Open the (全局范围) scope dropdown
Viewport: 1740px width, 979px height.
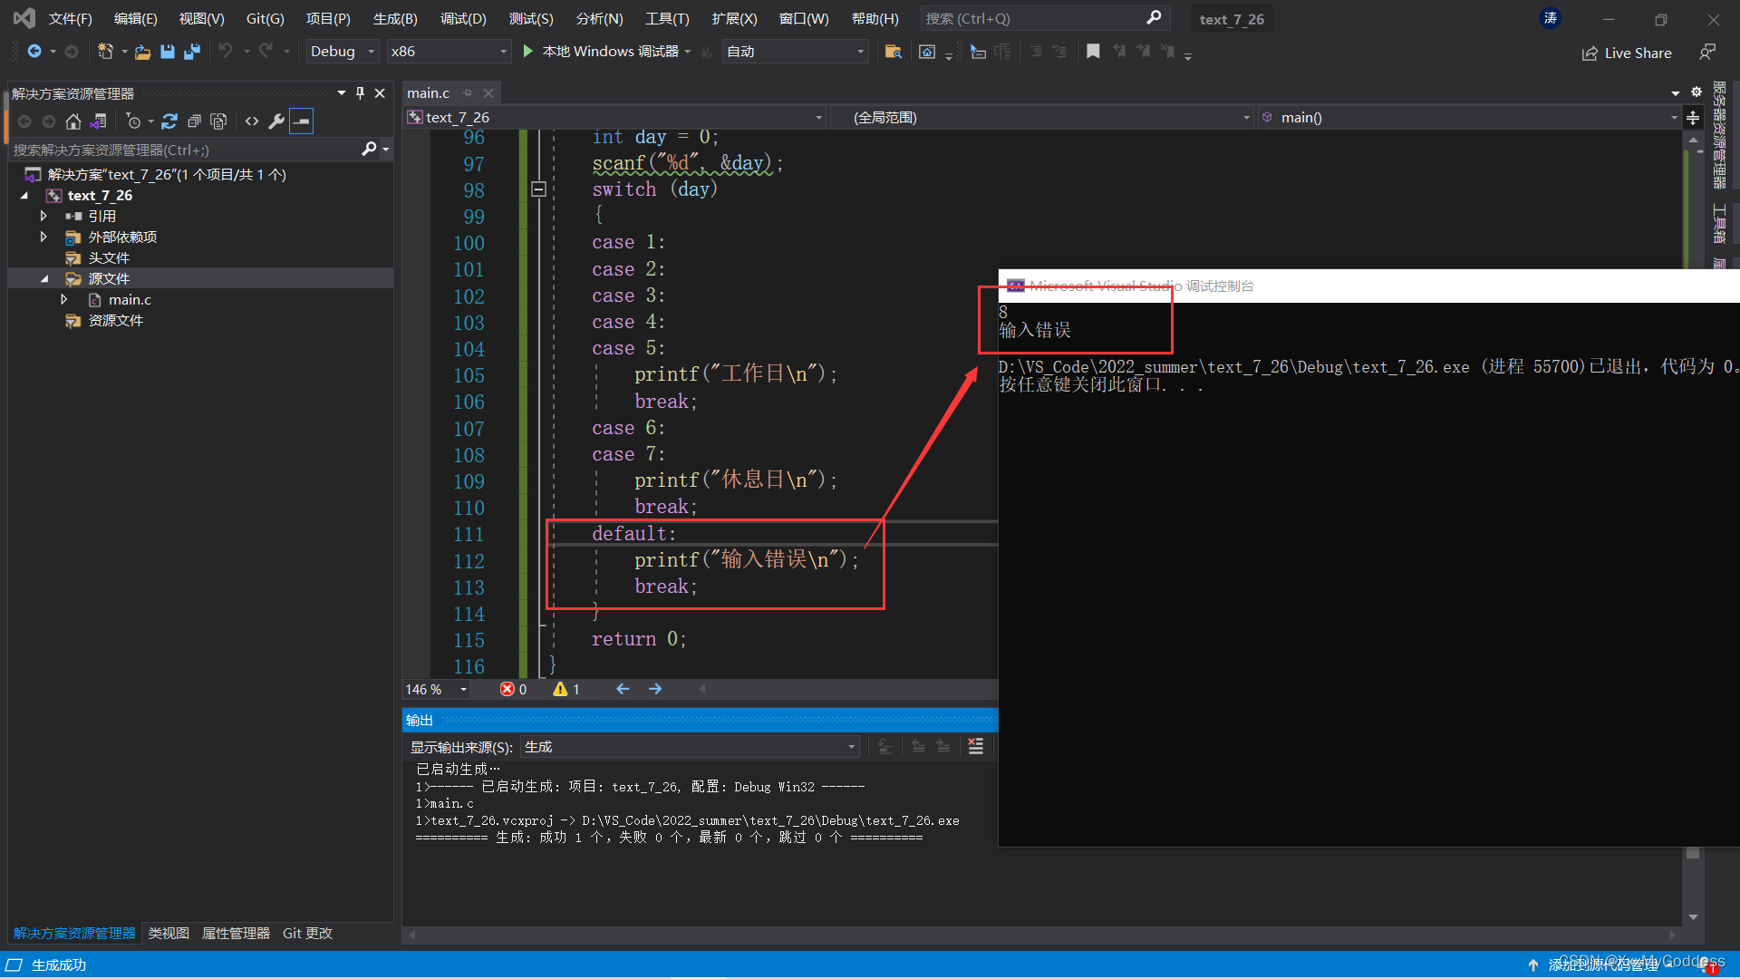(1042, 118)
